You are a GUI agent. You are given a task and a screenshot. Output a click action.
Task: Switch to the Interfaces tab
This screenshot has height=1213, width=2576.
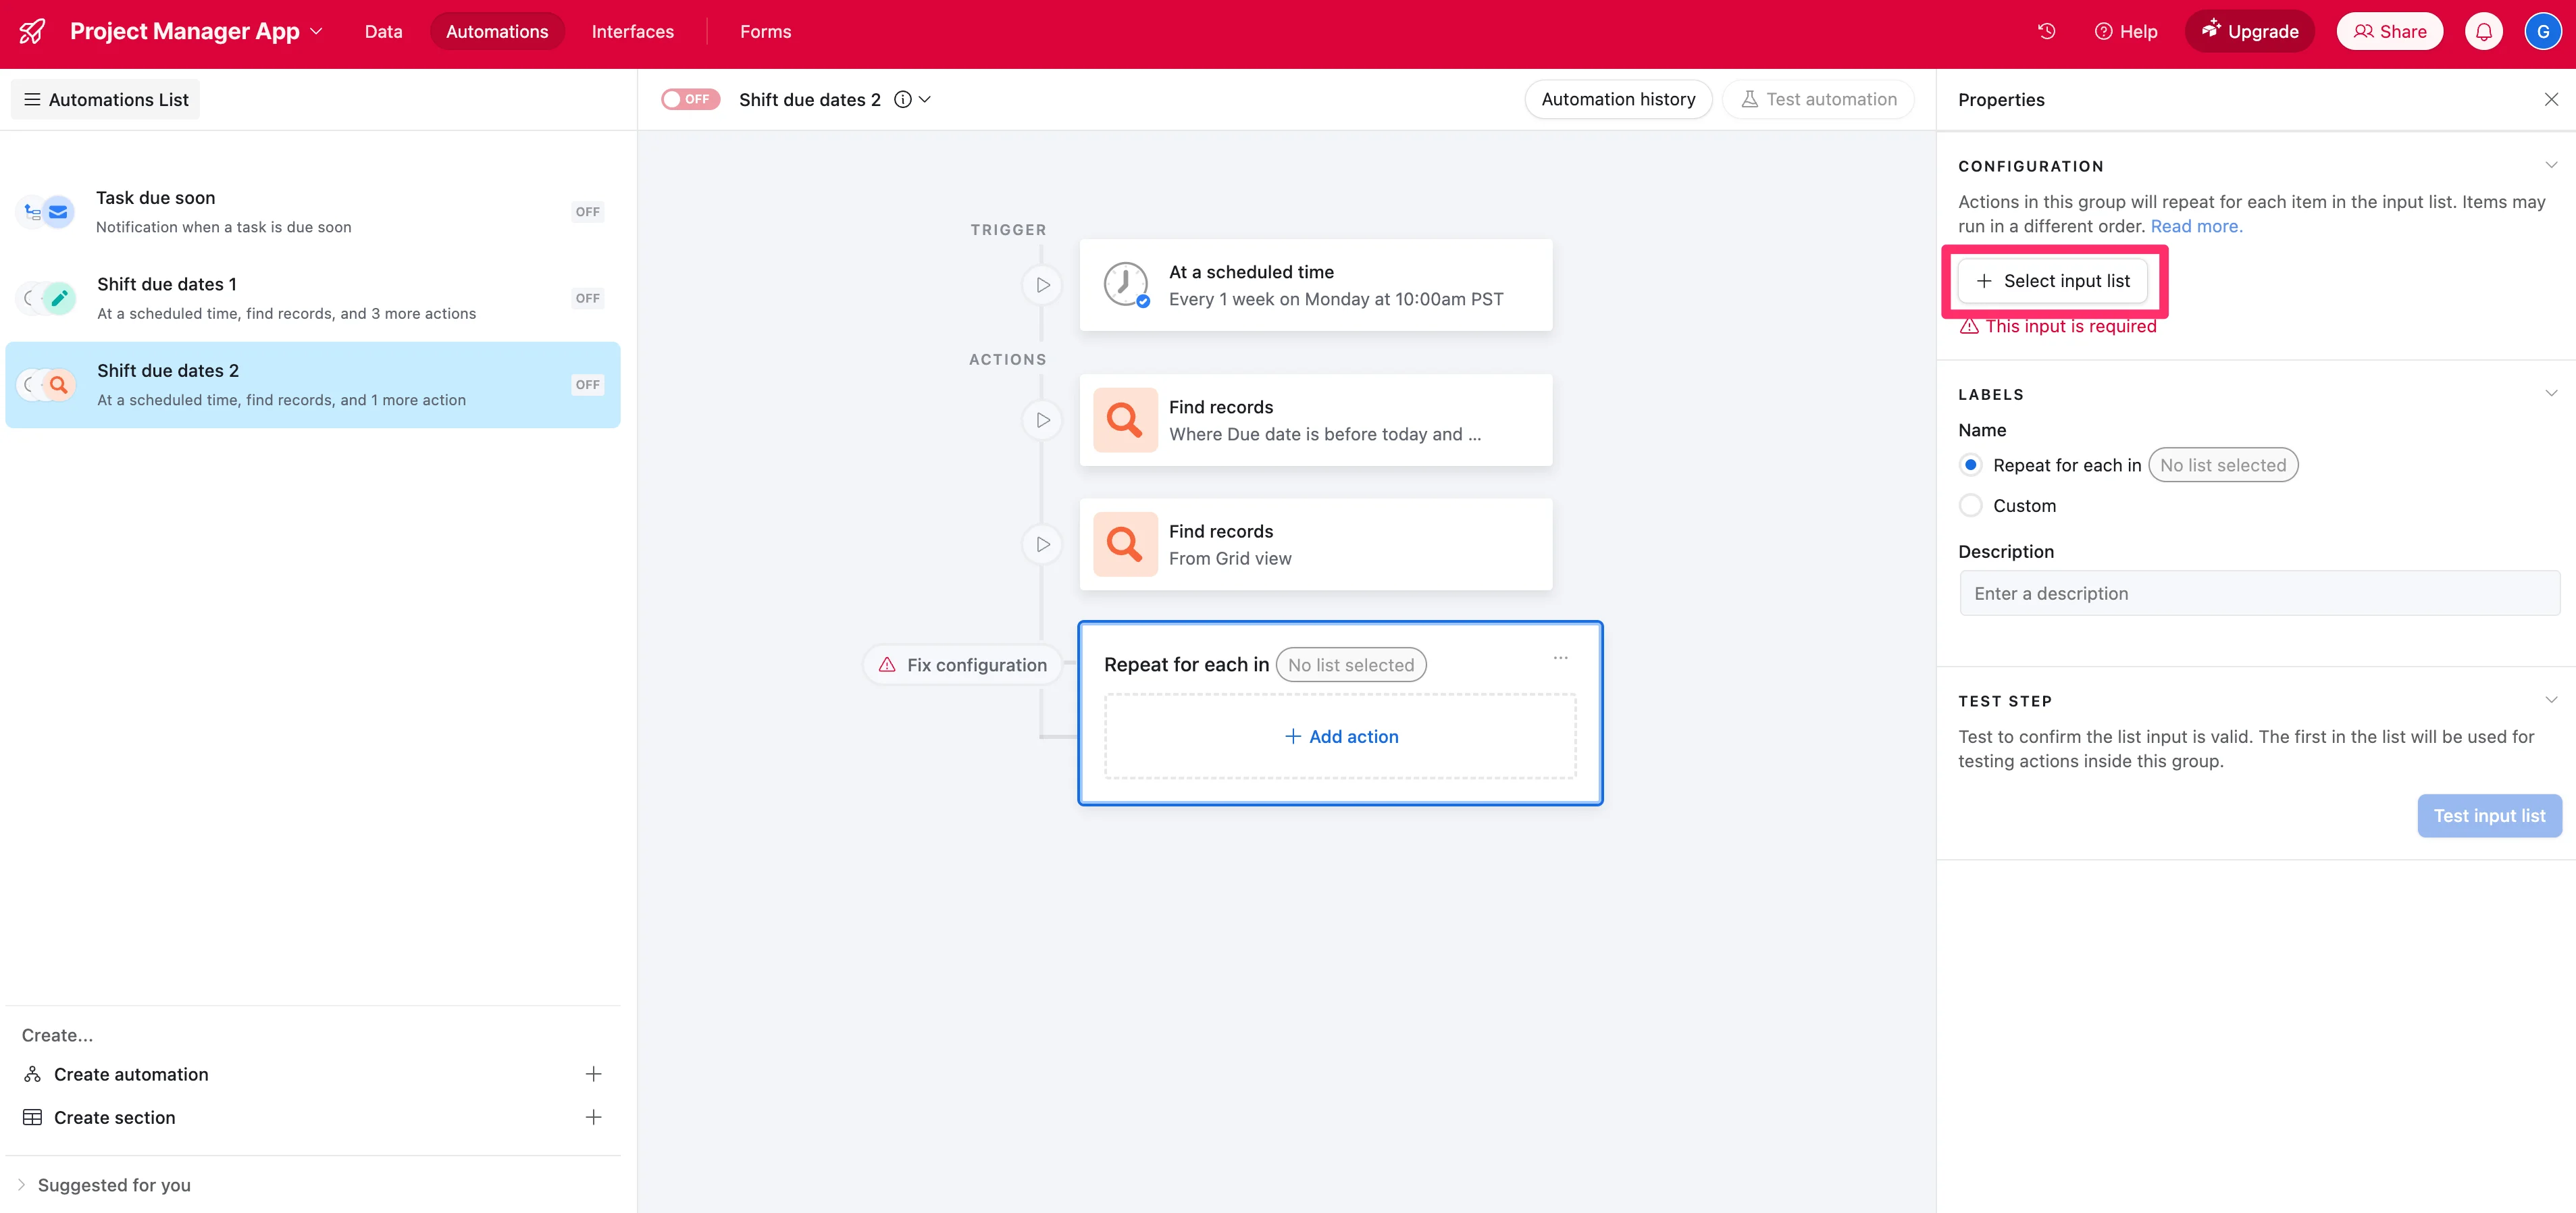632,31
